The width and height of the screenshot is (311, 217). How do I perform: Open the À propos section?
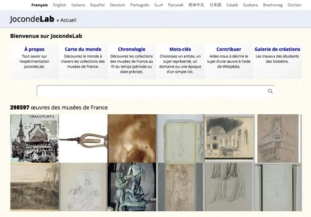[34, 49]
